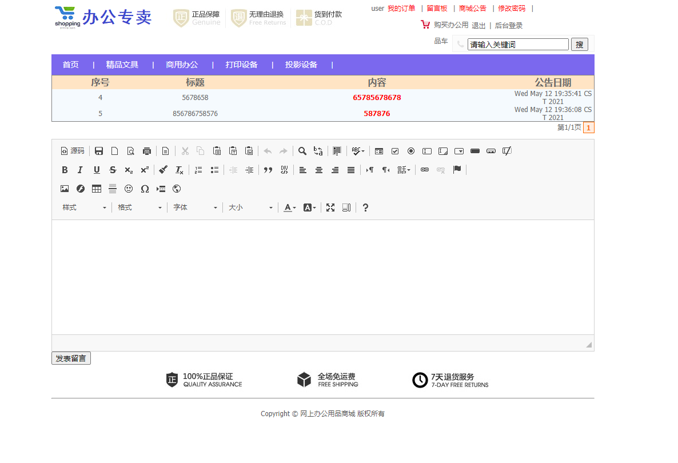Viewport: 678px width, 463px height.
Task: Click the Insert Special Character icon
Action: point(145,189)
